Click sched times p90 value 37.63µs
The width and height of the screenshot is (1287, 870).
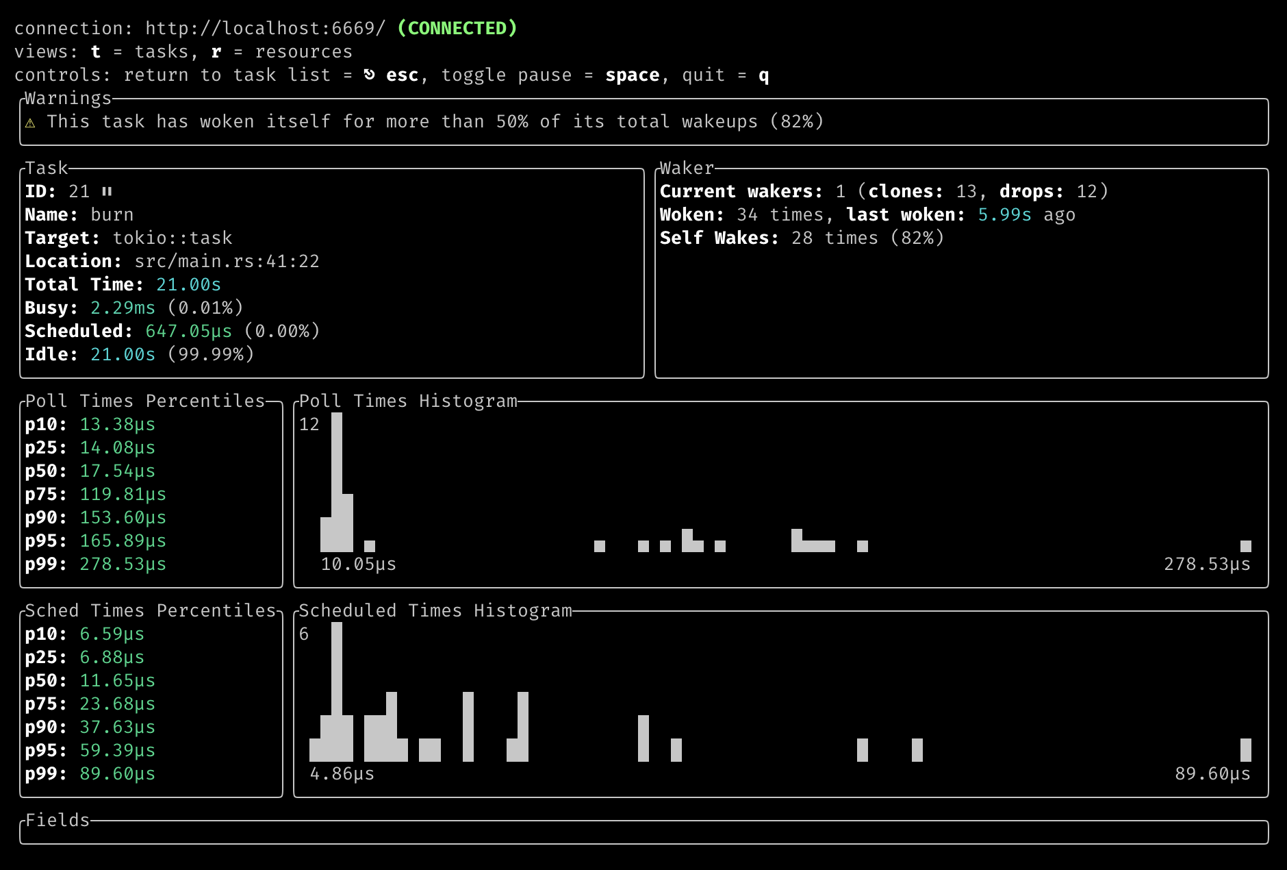(118, 728)
